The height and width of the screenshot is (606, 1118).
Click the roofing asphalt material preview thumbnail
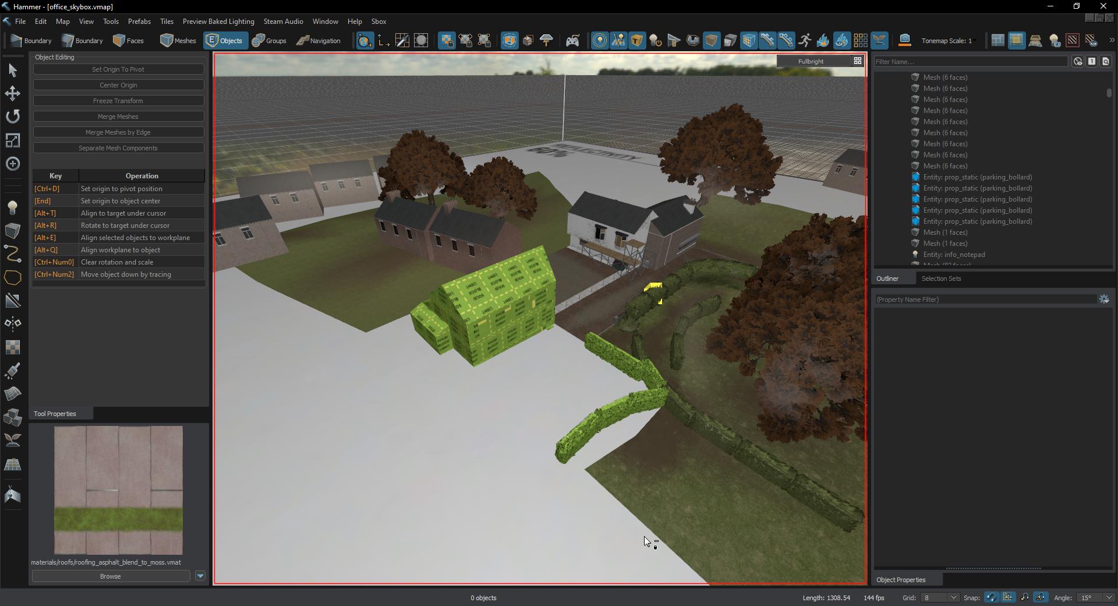tap(118, 489)
